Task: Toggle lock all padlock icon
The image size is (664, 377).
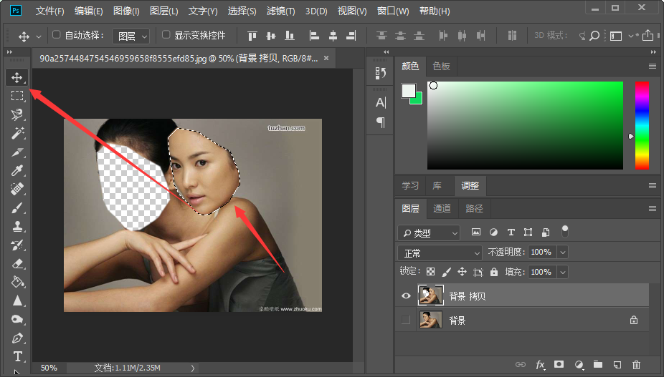Action: 494,272
